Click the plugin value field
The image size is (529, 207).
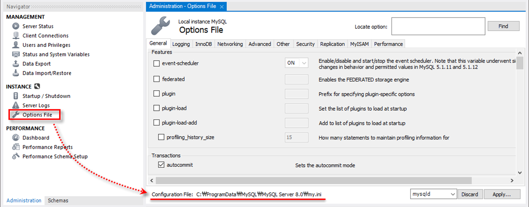296,94
